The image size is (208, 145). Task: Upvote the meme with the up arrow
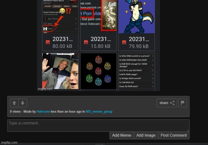(x=14, y=103)
